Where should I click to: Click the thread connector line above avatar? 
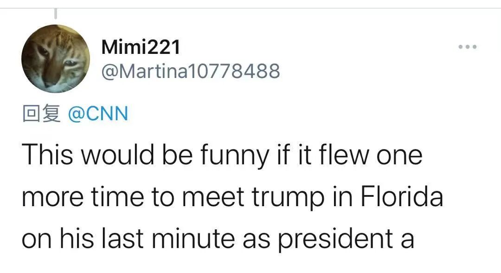[56, 13]
